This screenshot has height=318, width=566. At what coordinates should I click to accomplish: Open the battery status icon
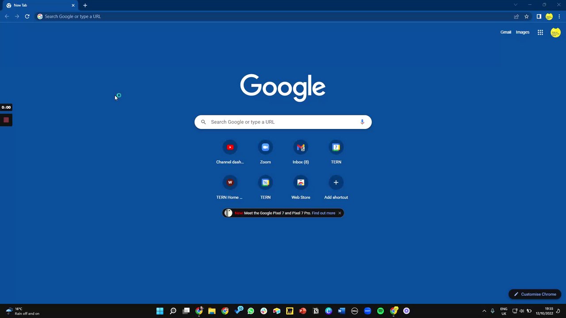coord(529,311)
